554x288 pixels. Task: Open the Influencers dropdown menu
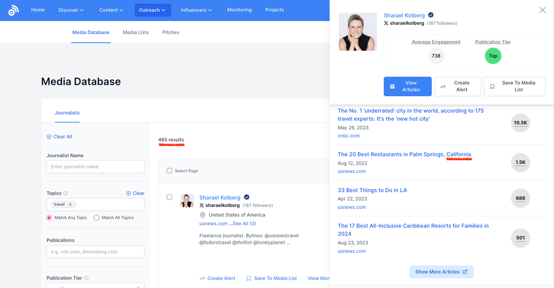point(196,10)
